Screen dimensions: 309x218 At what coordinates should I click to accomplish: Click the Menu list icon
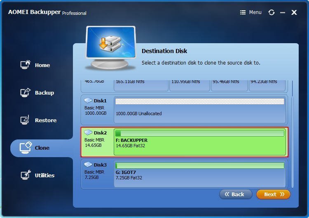click(x=243, y=12)
